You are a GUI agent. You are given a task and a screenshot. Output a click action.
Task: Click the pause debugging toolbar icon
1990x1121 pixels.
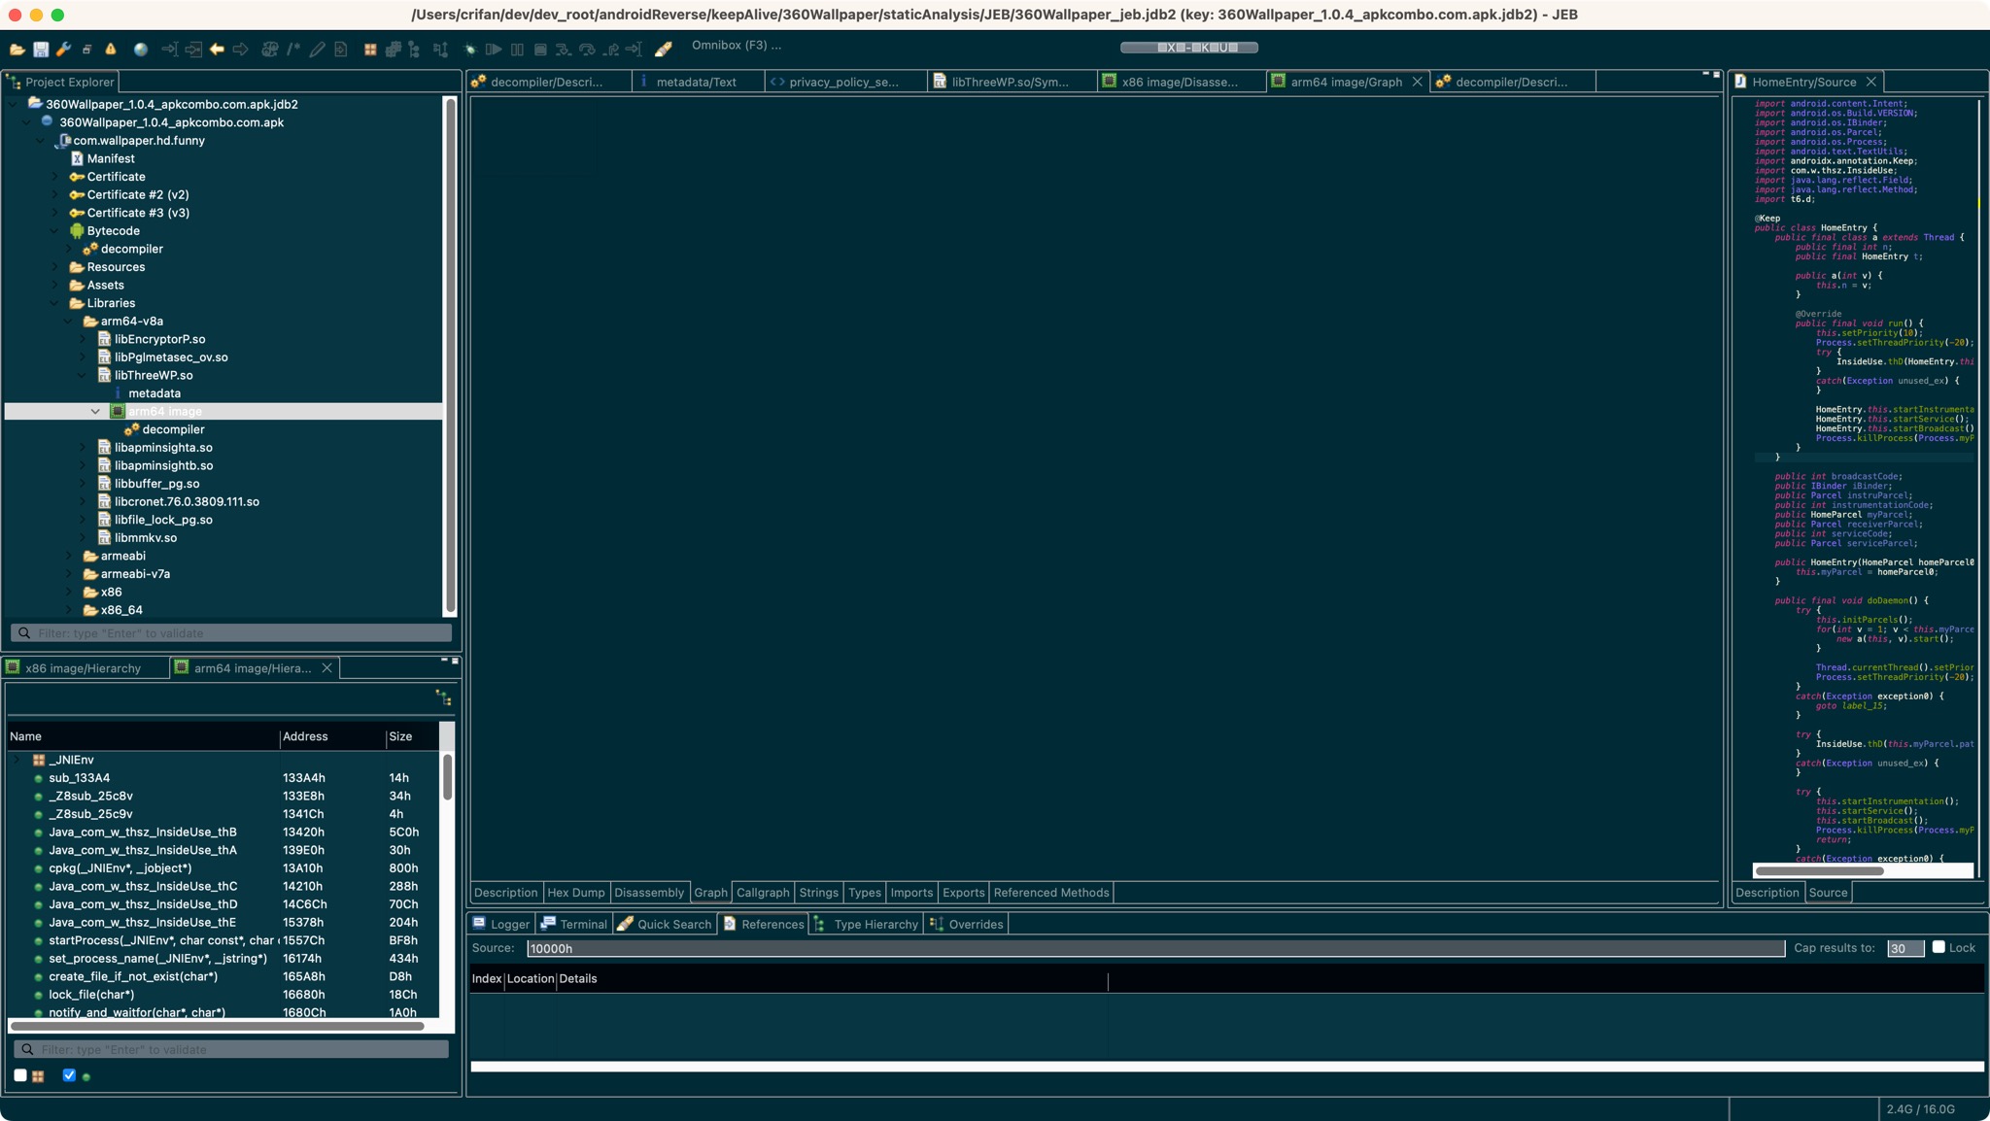(x=517, y=49)
